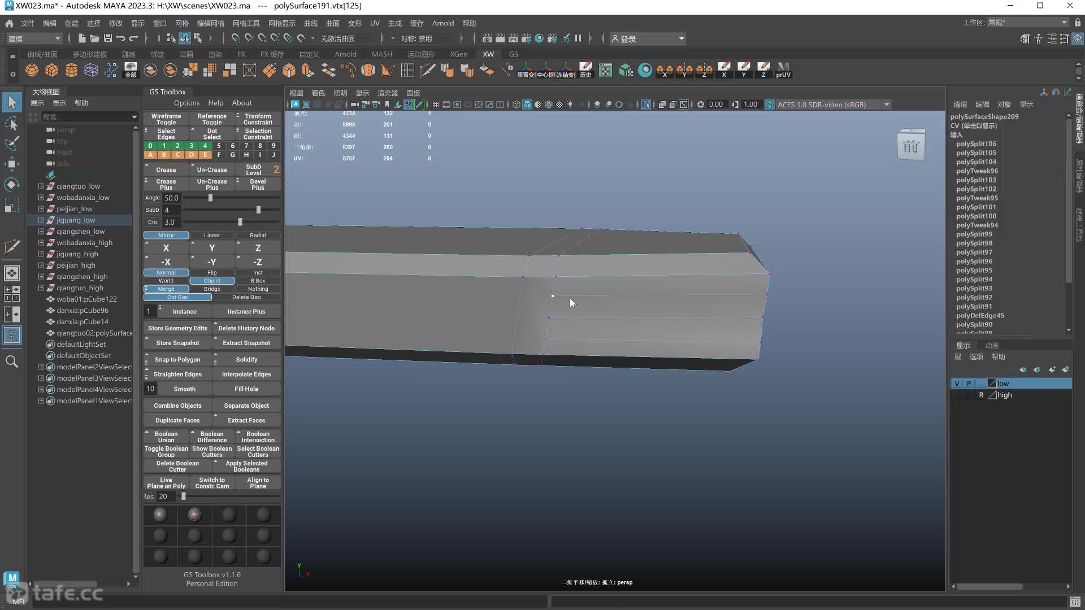Screen dimensions: 1085x610
Task: Click the Mirror tool button
Action: [166, 234]
